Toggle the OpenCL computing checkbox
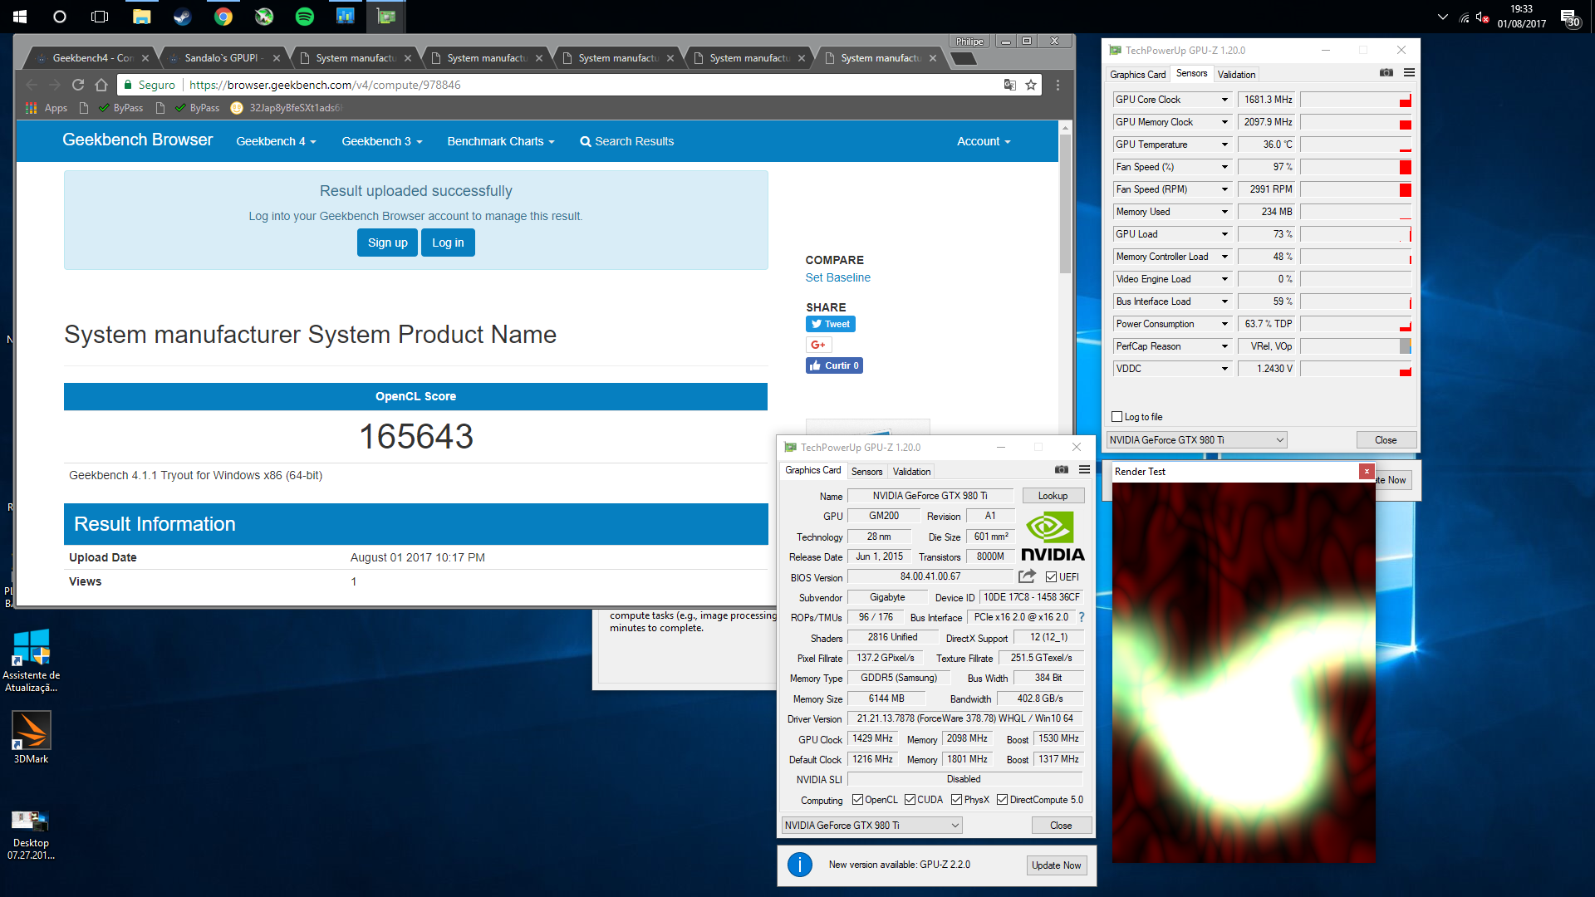The height and width of the screenshot is (897, 1595). pos(858,801)
